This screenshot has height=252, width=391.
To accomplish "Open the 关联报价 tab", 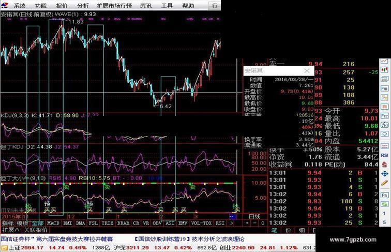I will point(35,230).
